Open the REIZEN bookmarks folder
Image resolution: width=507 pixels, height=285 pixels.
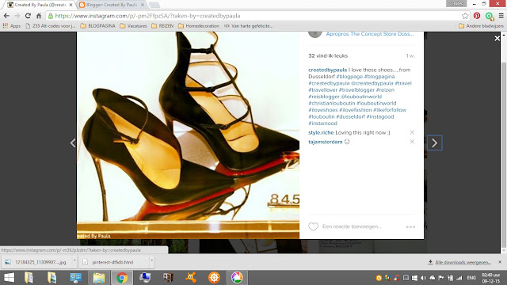click(162, 26)
